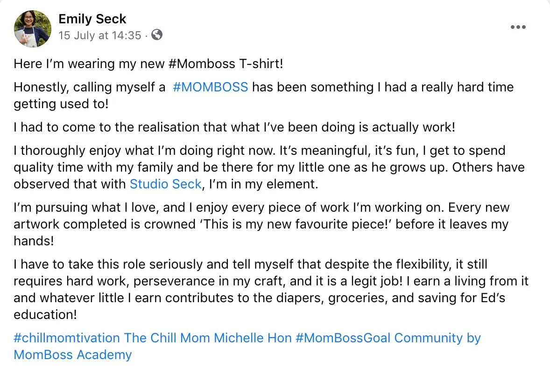Screen dimensions: 550x374
Task: Follow the #chillmomtivation hashtag
Action: (68, 338)
